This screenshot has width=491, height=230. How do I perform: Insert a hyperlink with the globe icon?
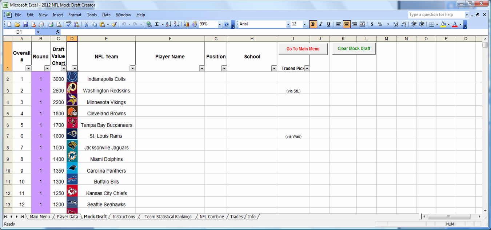coord(149,24)
